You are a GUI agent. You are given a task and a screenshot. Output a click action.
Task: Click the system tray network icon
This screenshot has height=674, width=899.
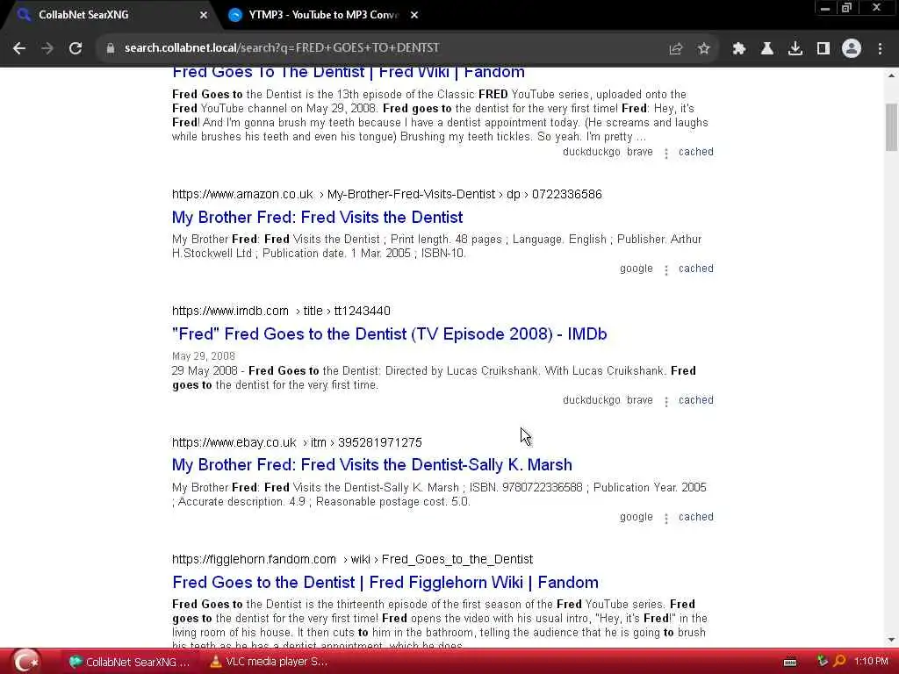click(823, 662)
